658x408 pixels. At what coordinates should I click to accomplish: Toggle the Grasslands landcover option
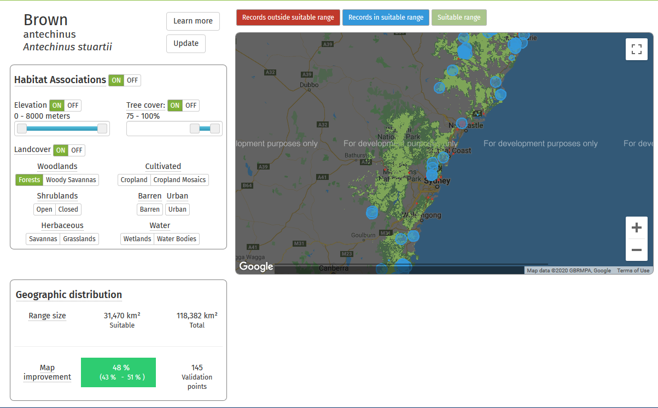pos(79,239)
